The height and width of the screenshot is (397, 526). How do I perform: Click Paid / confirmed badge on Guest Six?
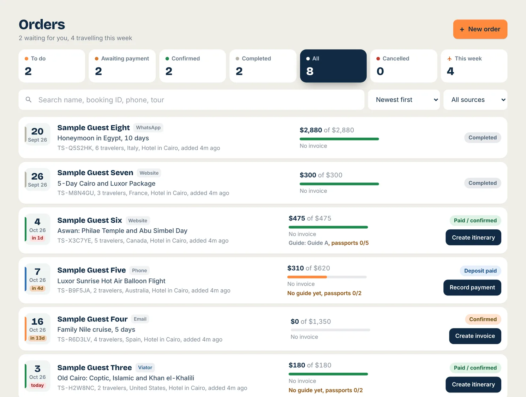coord(475,221)
